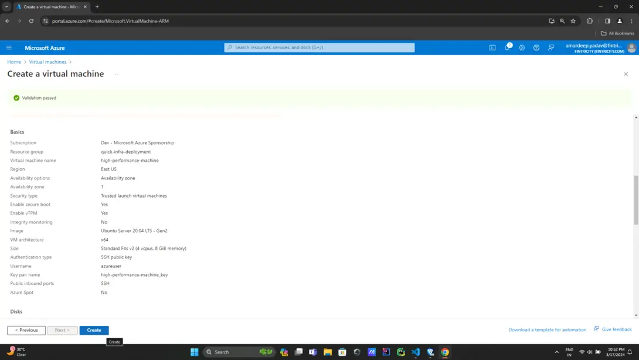
Task: Open taskbar clock showing 10:52 PM
Action: pos(616,352)
